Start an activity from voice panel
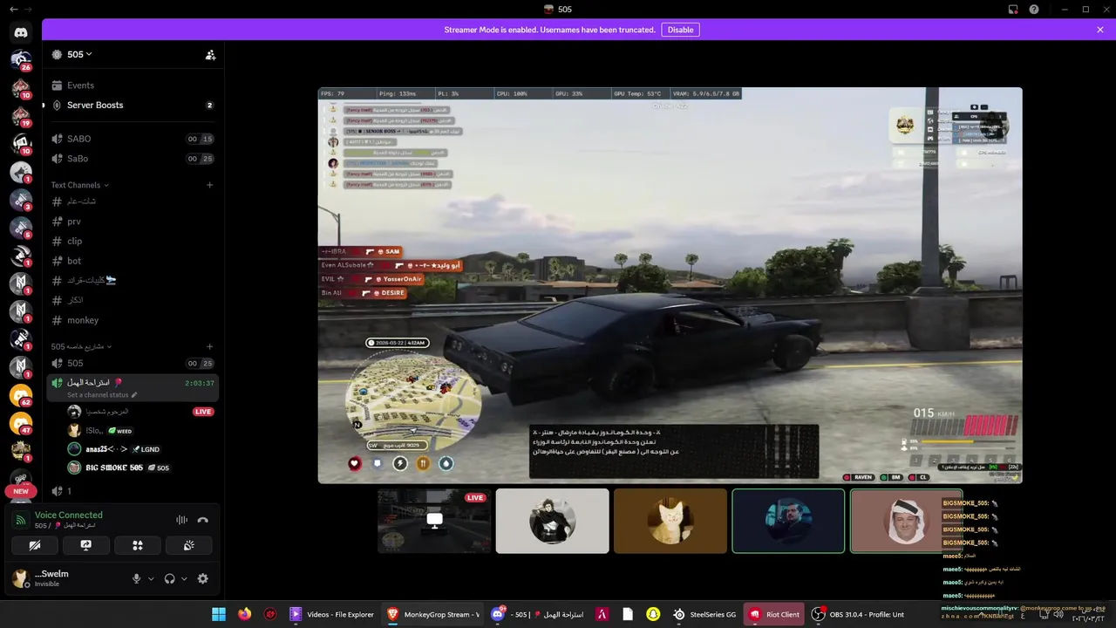Screen dimensions: 1116x628 [137, 545]
